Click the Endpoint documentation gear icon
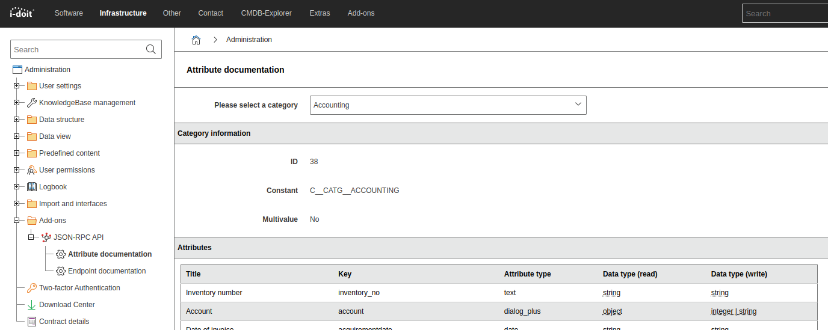828x330 pixels. [61, 271]
